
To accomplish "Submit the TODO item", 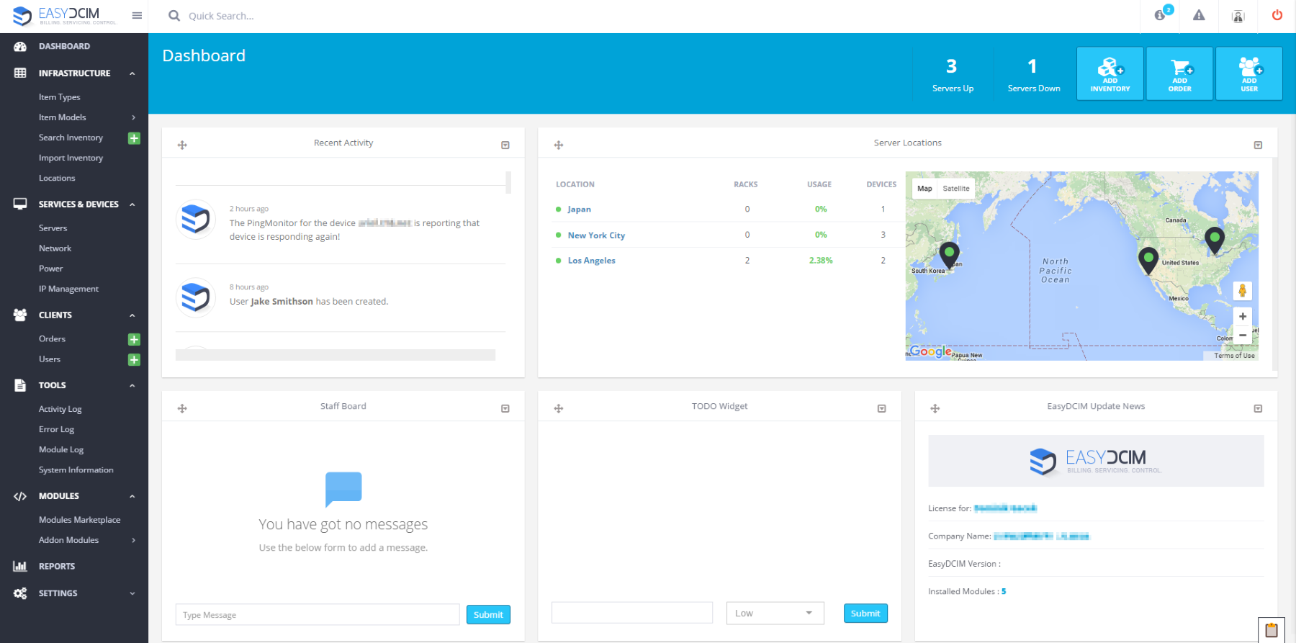I will [x=865, y=613].
